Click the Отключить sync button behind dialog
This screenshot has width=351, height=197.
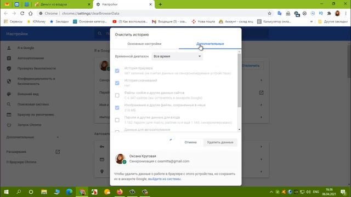click(x=252, y=66)
